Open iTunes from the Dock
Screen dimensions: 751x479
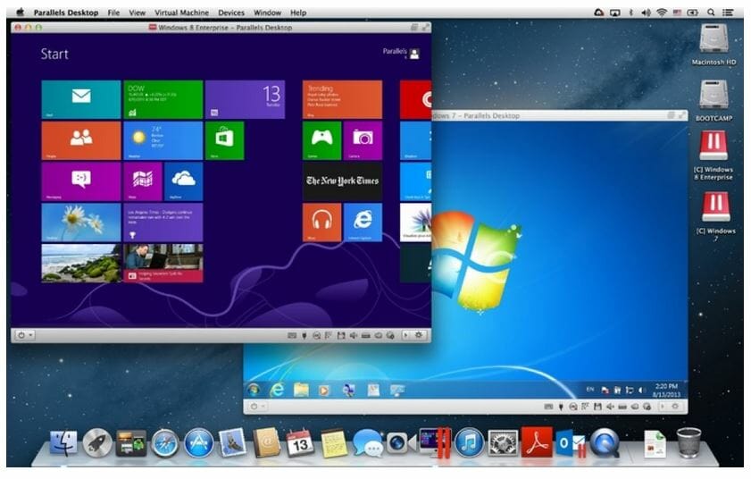pos(469,442)
